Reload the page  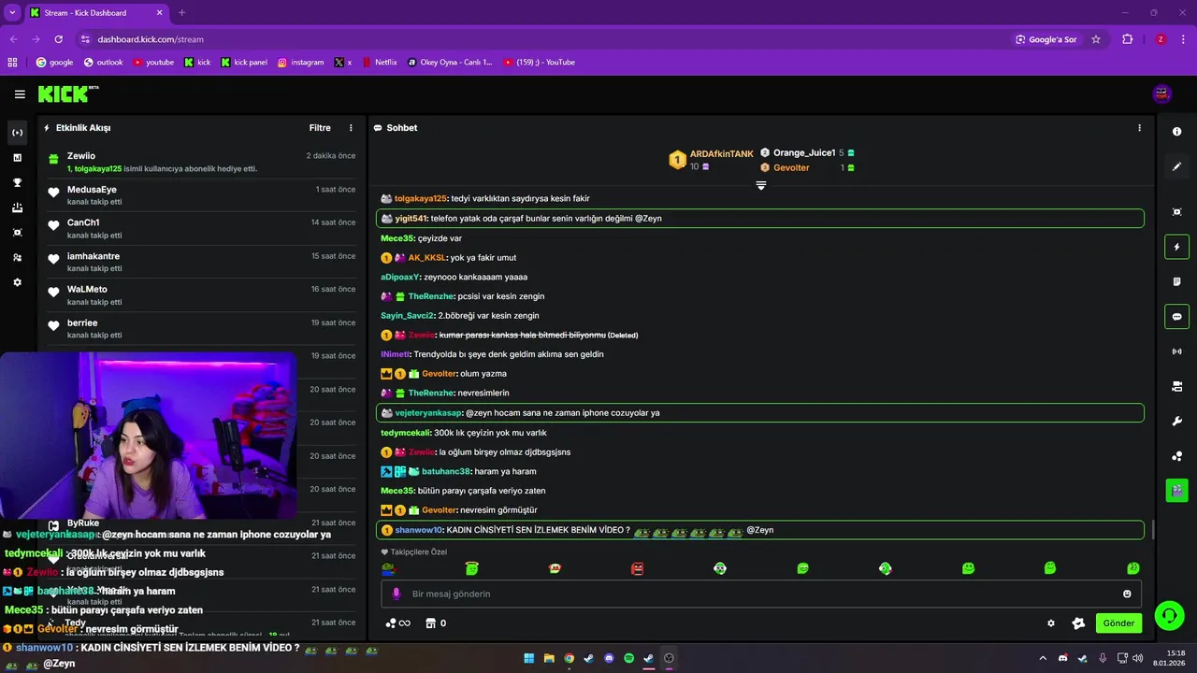tap(58, 39)
